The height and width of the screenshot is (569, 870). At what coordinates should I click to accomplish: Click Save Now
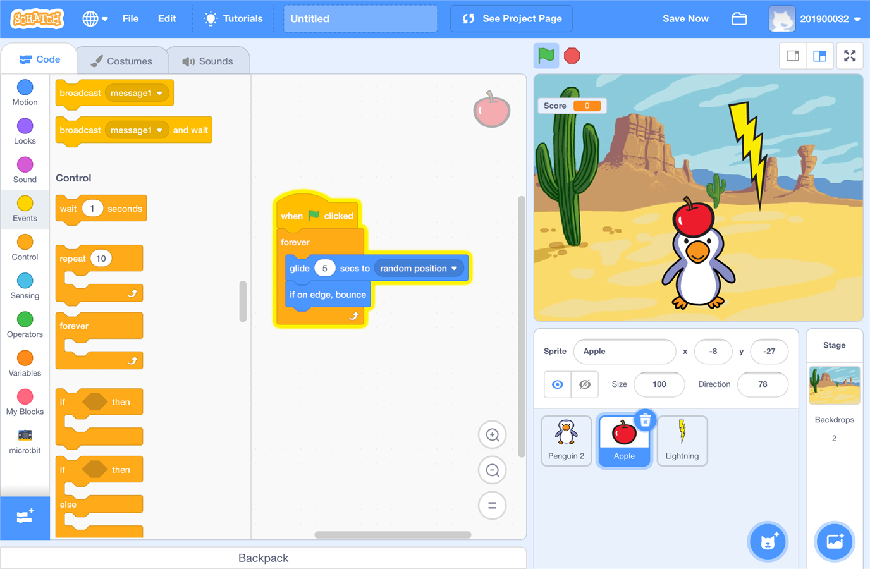tap(685, 19)
